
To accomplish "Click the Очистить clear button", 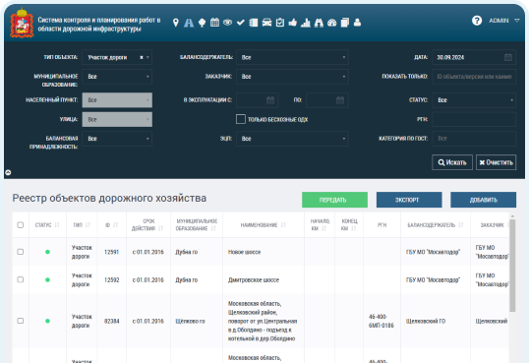I will coord(496,162).
